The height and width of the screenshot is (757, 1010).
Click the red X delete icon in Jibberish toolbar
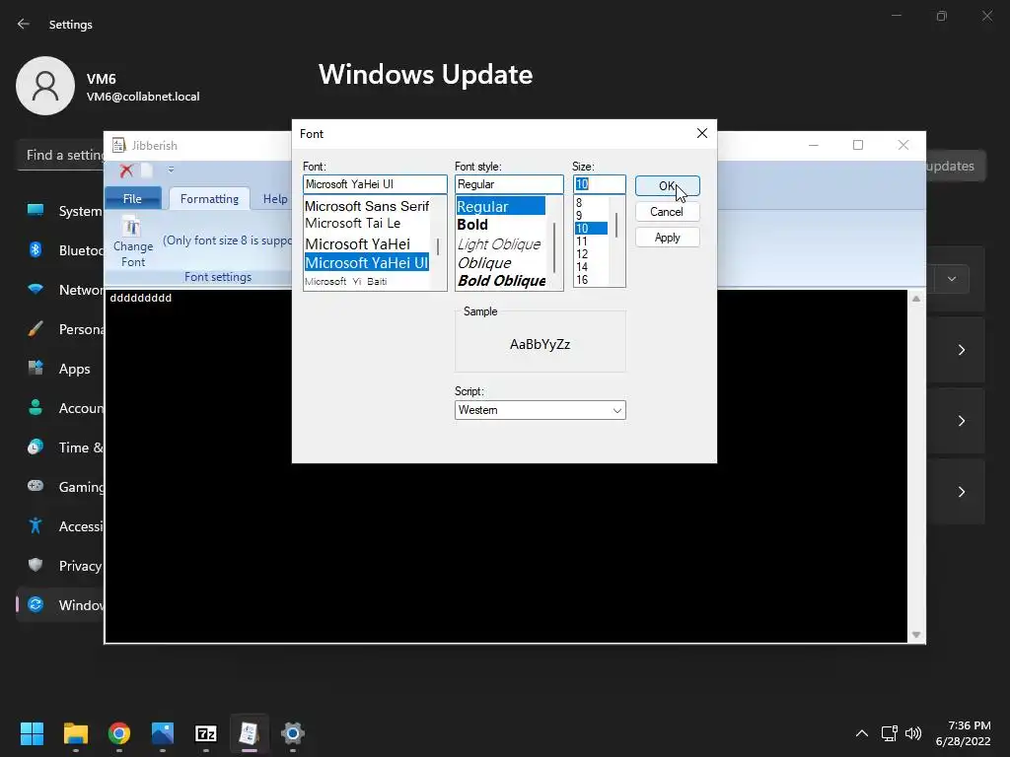tap(126, 171)
